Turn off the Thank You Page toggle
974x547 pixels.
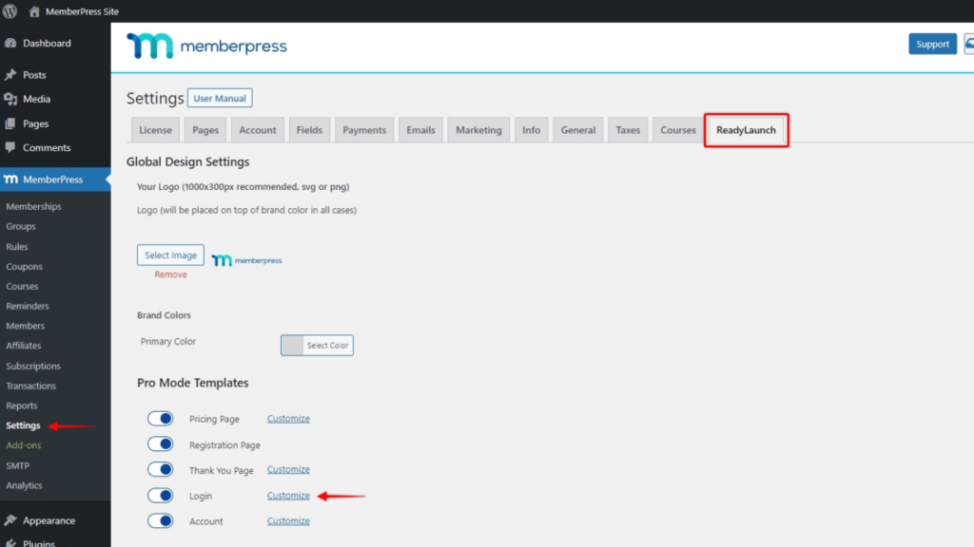(161, 469)
